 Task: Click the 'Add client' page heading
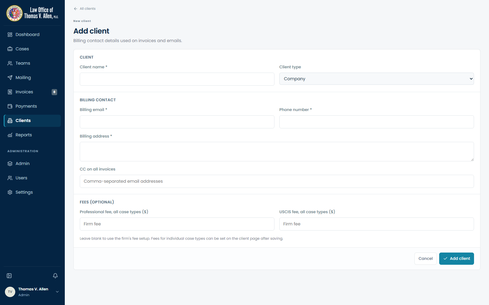tap(91, 31)
